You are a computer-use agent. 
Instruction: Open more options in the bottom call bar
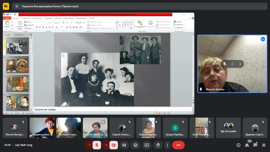[167, 145]
